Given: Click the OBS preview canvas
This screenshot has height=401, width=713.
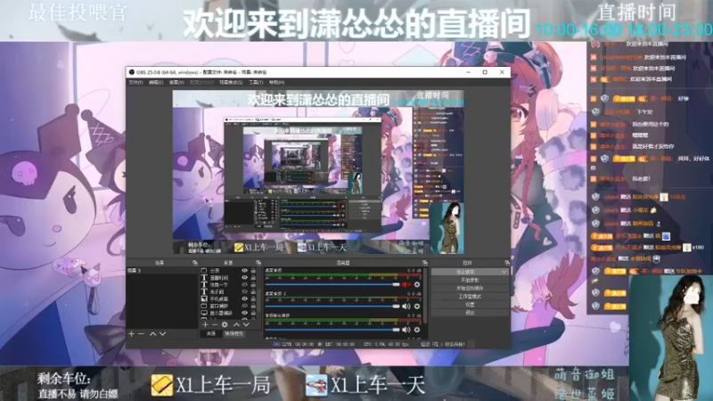Looking at the screenshot, I should pyautogui.click(x=318, y=171).
